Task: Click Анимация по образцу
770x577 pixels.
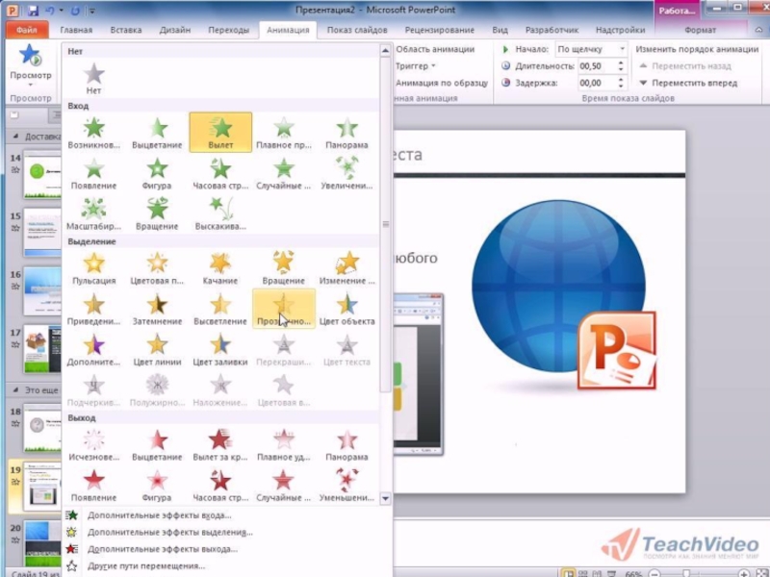Action: point(442,83)
